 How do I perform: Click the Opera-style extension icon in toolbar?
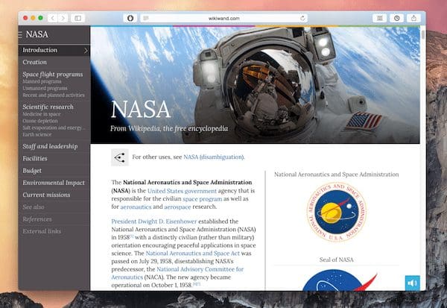[130, 18]
